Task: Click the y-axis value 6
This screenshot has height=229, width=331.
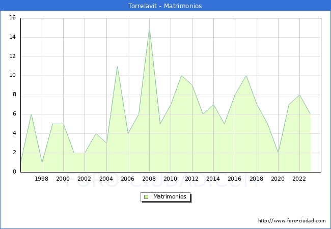Action: 14,114
